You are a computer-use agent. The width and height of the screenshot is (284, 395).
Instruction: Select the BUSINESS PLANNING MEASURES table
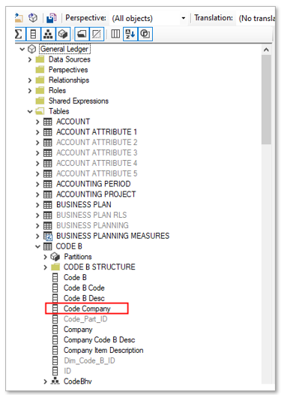[x=112, y=236]
